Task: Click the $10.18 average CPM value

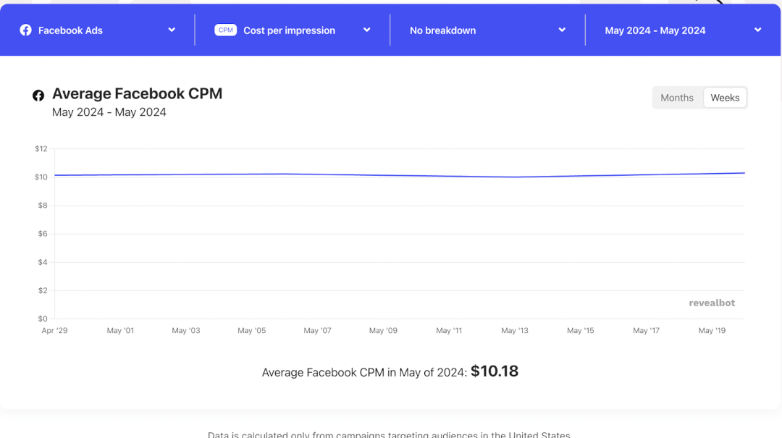Action: 495,371
